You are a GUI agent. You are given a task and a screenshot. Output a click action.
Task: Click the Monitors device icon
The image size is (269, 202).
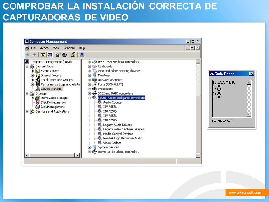coord(94,75)
